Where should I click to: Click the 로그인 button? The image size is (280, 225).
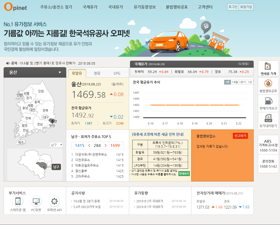pos(233,7)
